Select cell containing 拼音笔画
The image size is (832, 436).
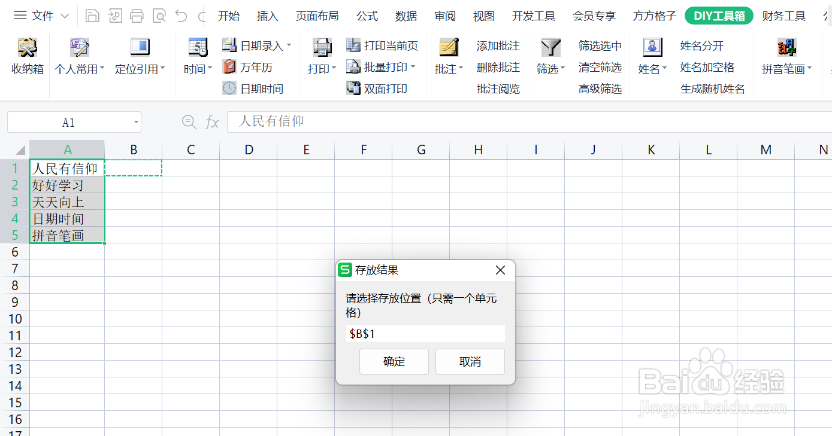pos(67,235)
